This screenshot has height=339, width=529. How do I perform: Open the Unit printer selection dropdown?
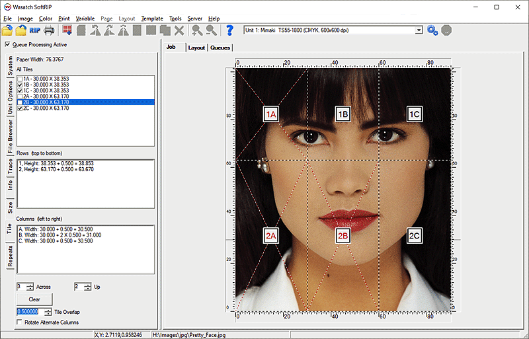click(x=419, y=30)
